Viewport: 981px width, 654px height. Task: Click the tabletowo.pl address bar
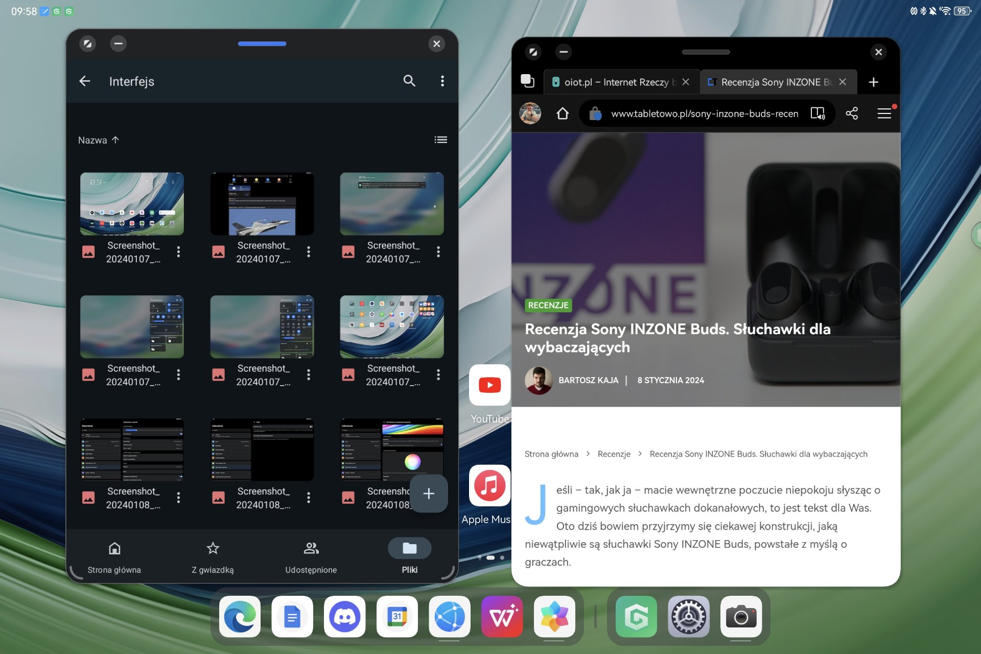(705, 113)
